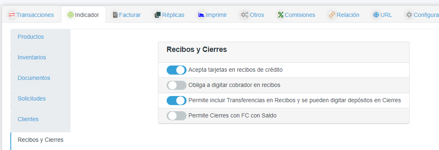Click the Imprimir chart icon
The width and height of the screenshot is (439, 150).
[x=201, y=15]
